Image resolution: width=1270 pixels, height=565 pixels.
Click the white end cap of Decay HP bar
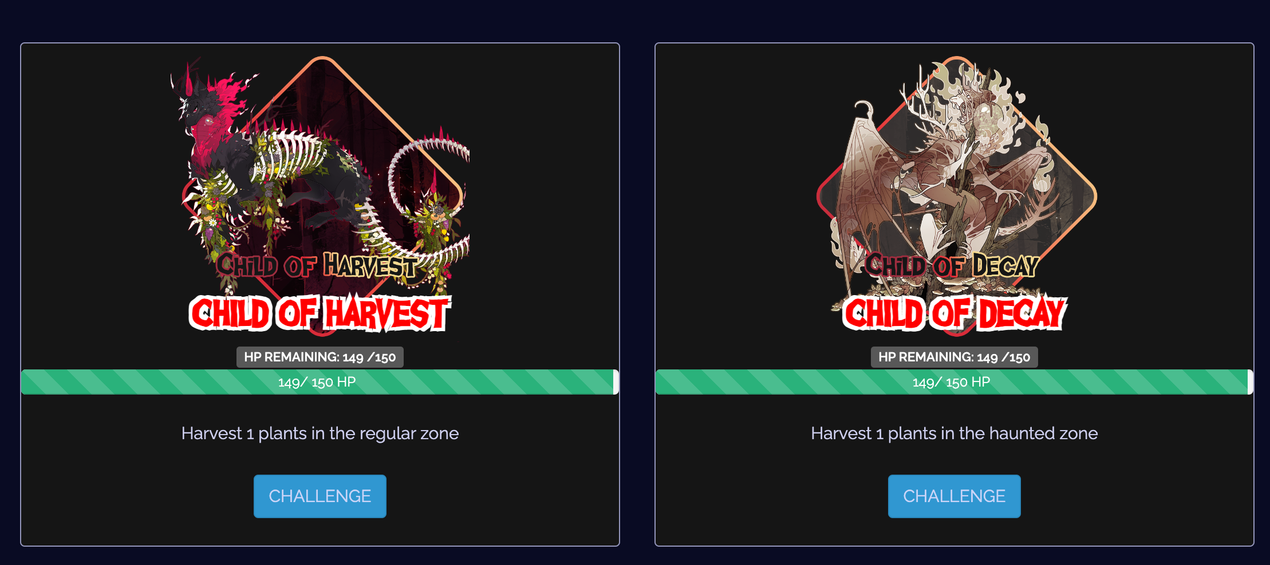pos(1251,382)
